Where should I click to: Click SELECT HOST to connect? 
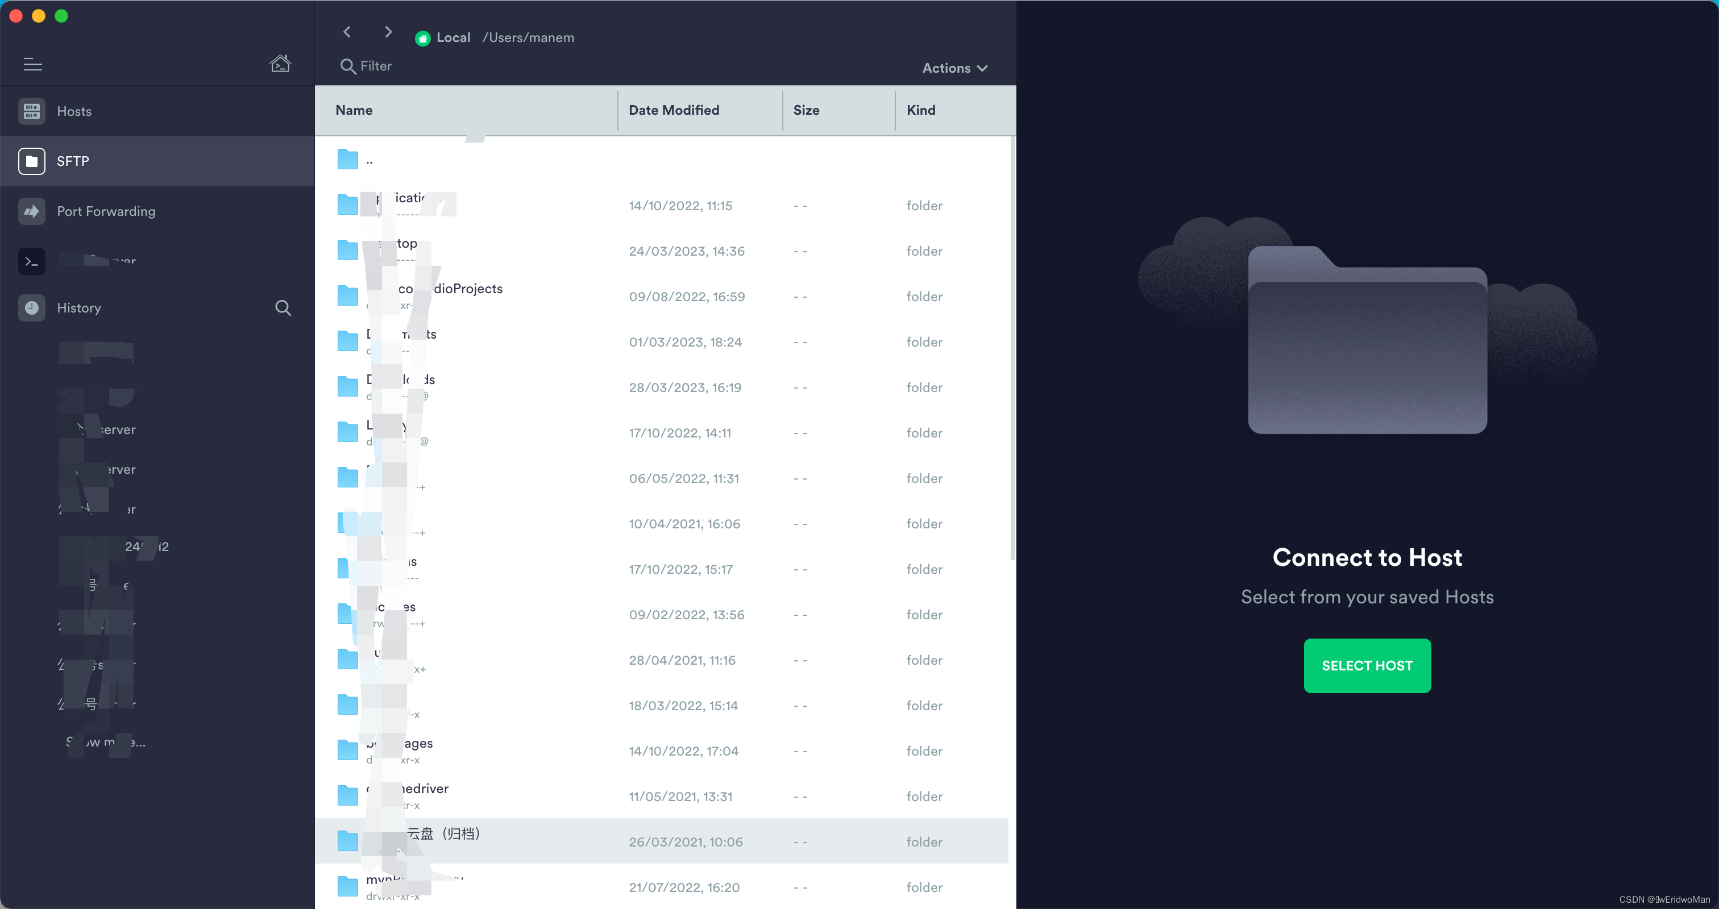1367,665
